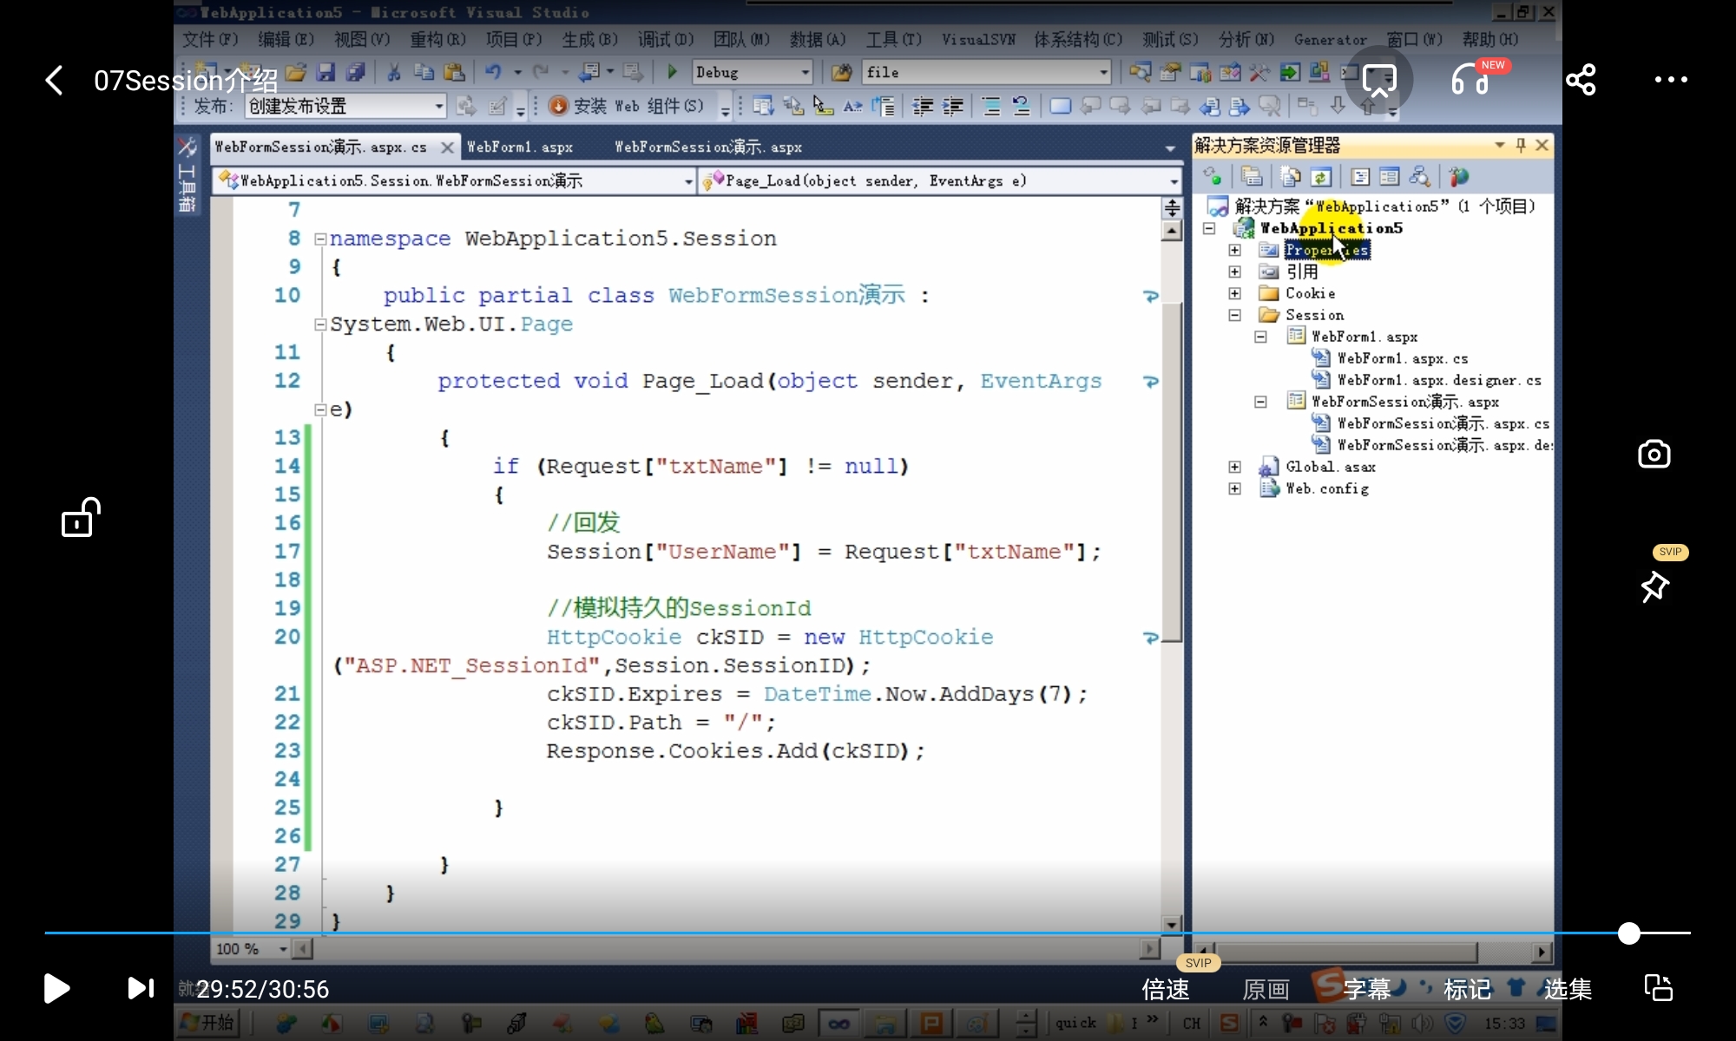The image size is (1736, 1041).
Task: Click the Copy icon in toolbar
Action: point(424,72)
